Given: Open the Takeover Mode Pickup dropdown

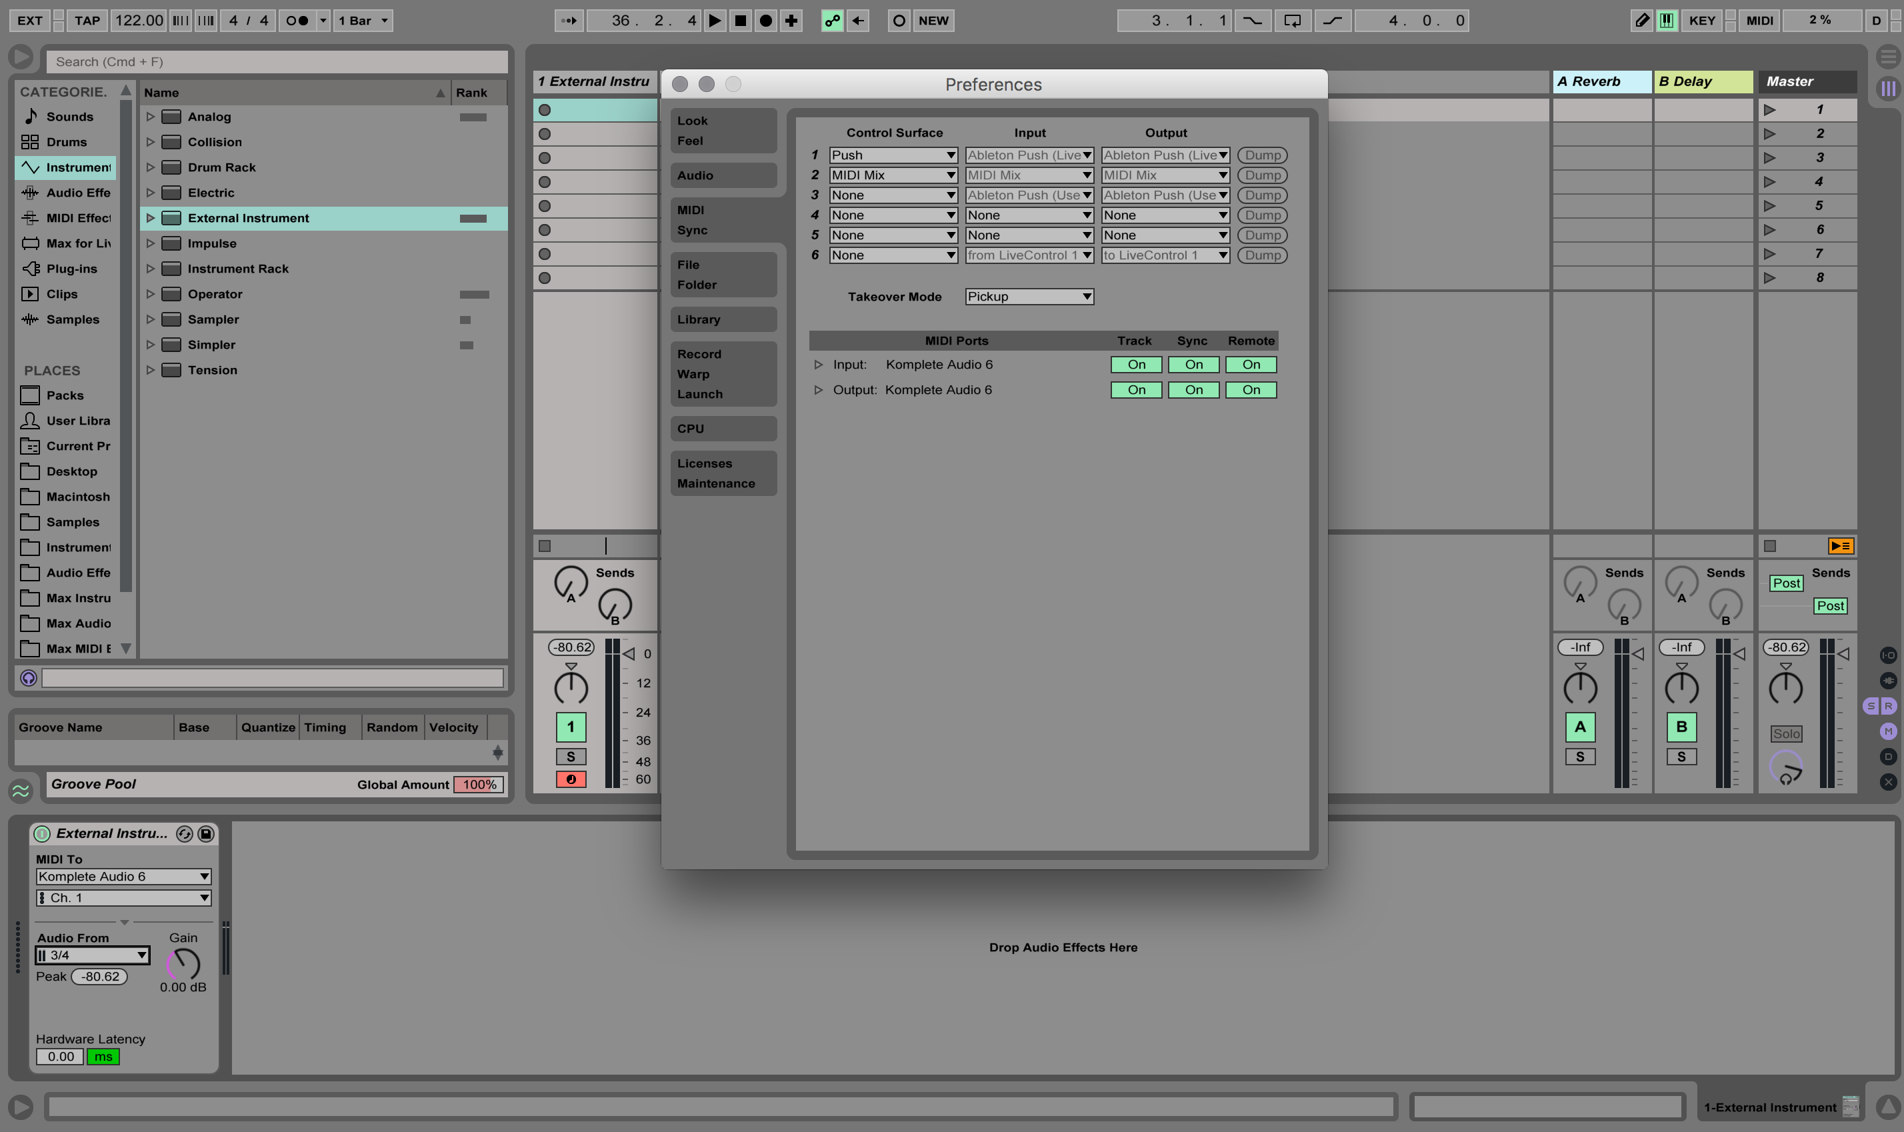Looking at the screenshot, I should [x=1029, y=297].
